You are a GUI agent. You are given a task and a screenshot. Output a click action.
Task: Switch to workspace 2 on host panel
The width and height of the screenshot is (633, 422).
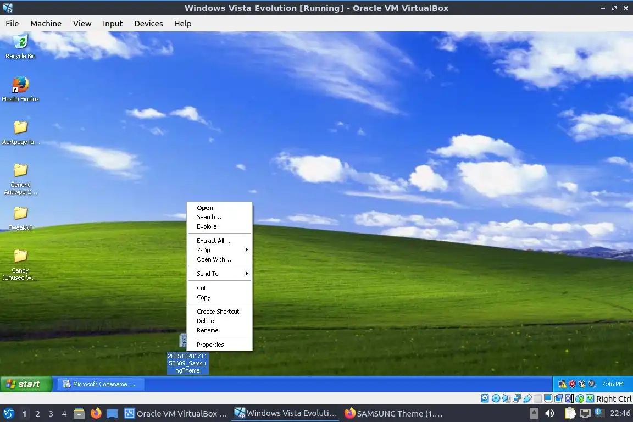tap(37, 414)
